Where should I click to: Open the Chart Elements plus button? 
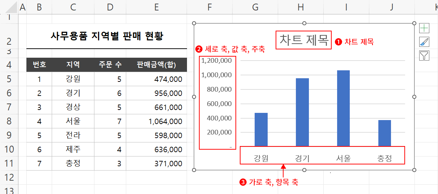[424, 28]
